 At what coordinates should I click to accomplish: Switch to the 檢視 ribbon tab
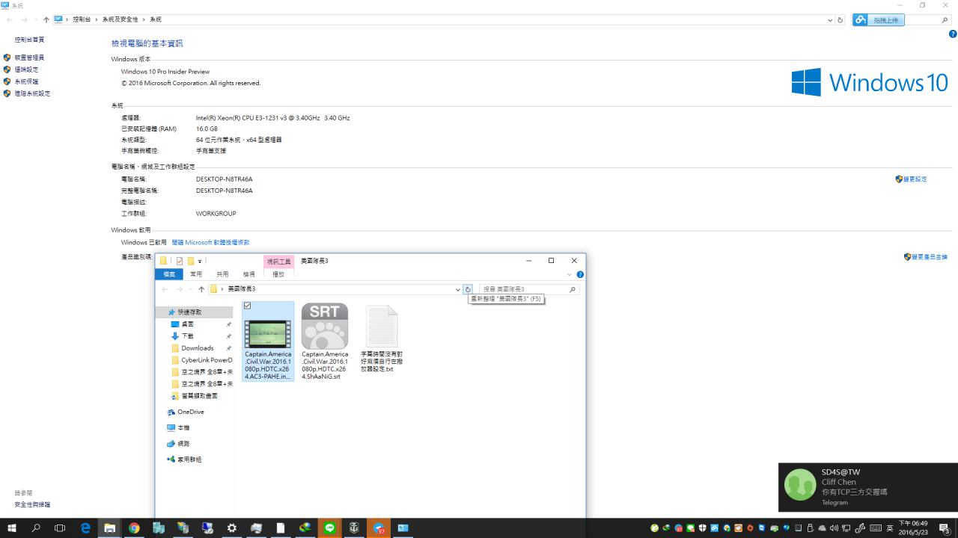point(248,274)
